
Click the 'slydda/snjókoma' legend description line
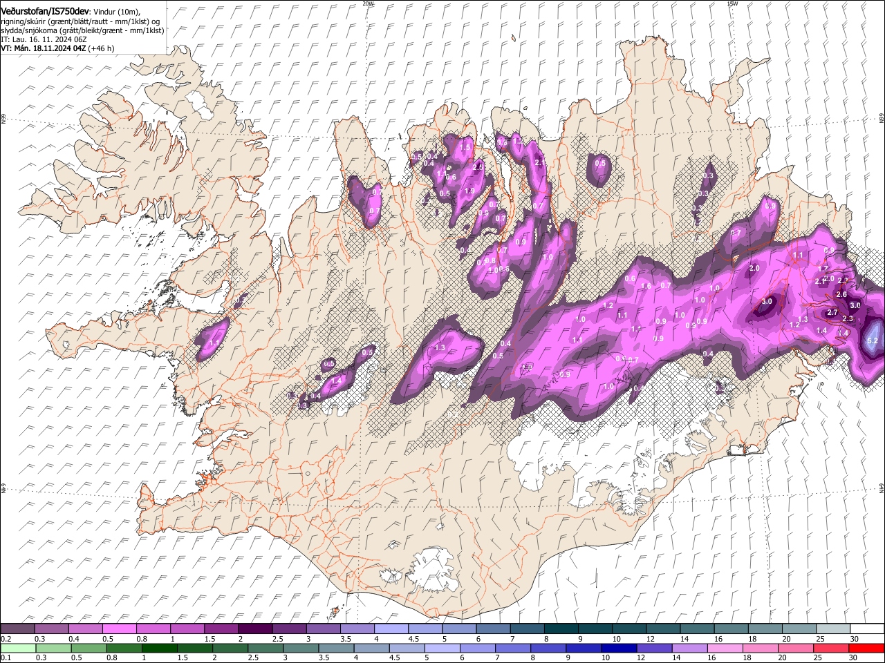(82, 30)
